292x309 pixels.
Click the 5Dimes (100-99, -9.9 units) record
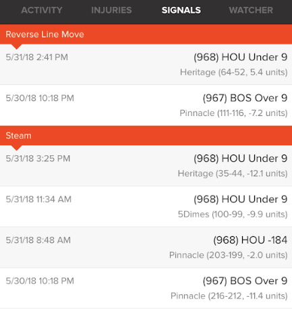click(x=233, y=215)
